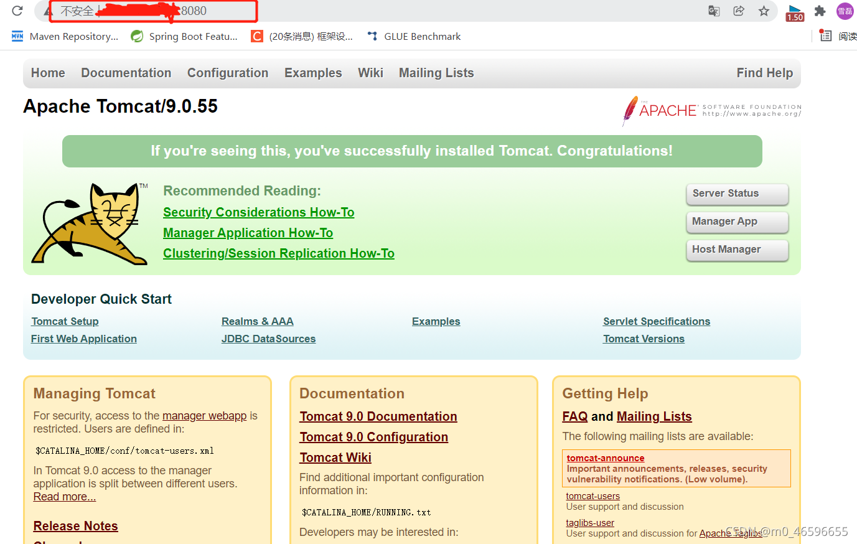Click the Host Manager button
This screenshot has height=544, width=857.
(738, 250)
